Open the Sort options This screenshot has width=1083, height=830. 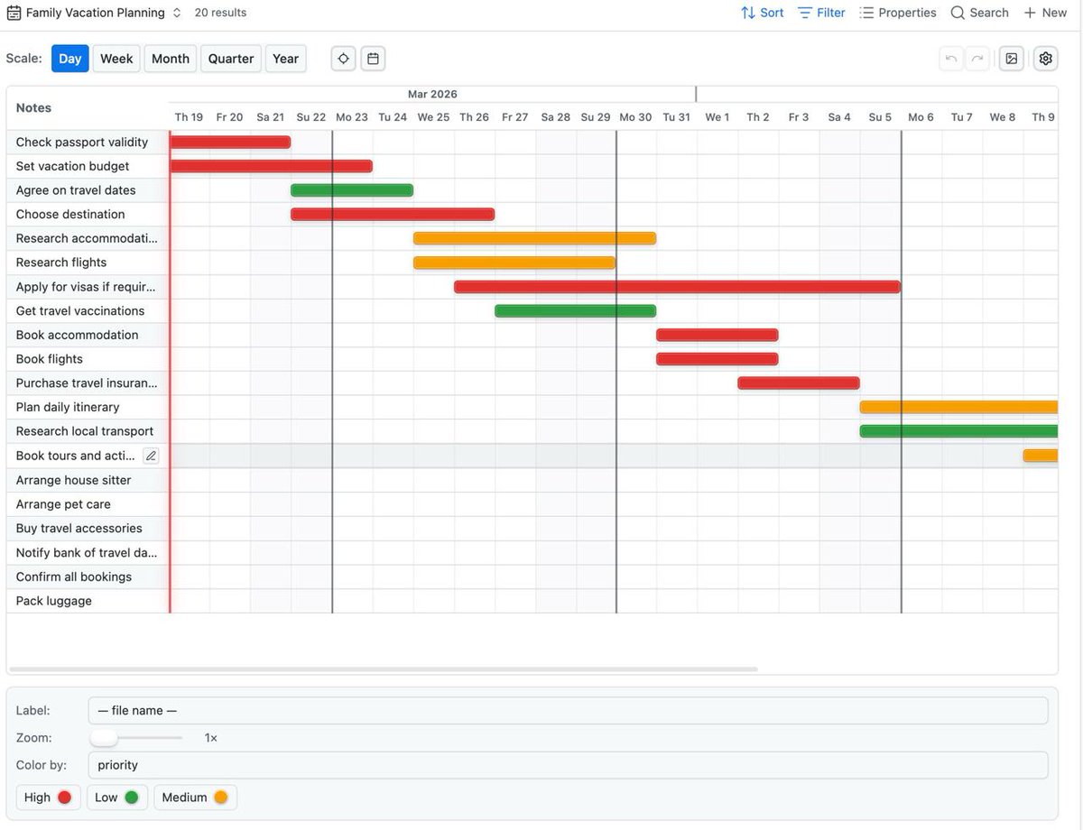(x=762, y=13)
